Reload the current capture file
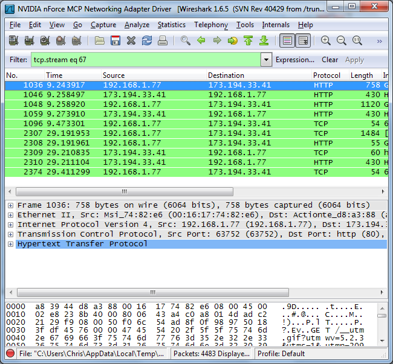The height and width of the screenshot is (364, 393). click(x=147, y=41)
